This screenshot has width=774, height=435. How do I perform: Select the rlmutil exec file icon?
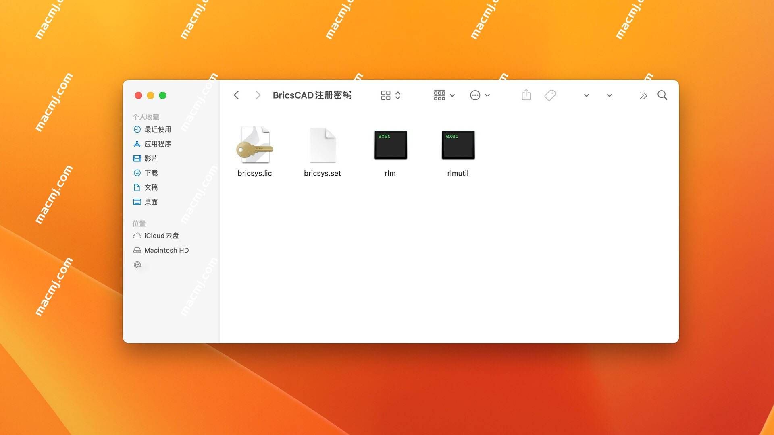458,145
